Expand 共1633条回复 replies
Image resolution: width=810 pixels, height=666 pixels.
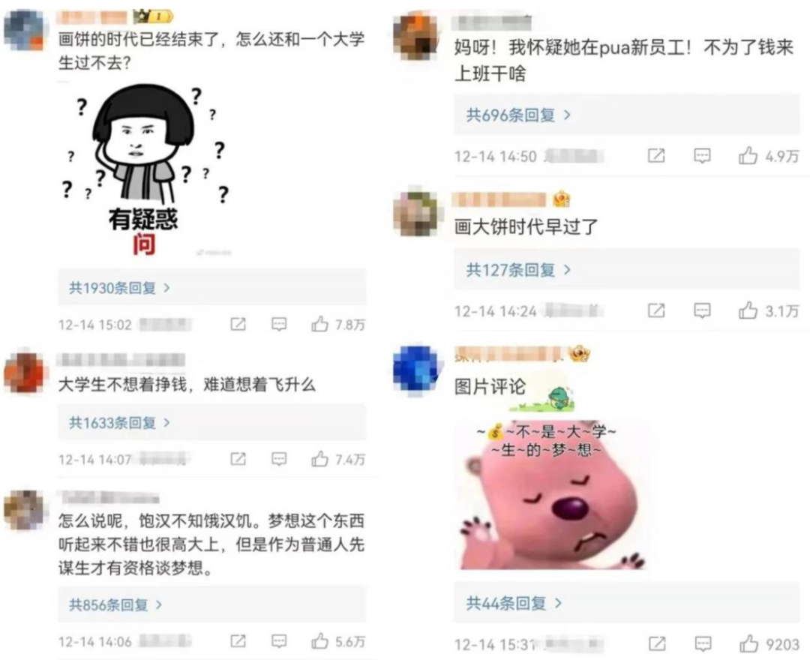pos(211,423)
